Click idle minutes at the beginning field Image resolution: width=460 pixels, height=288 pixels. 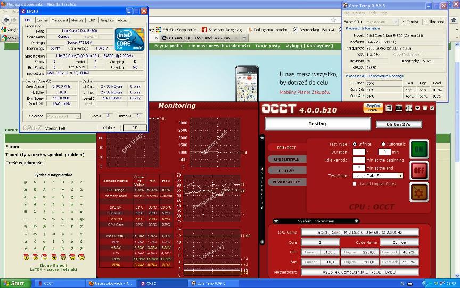359,160
